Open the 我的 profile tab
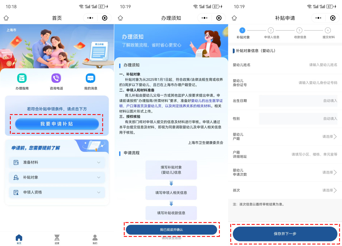This screenshot has width=342, height=246. tap(95, 238)
